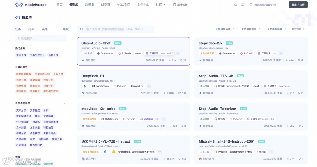Expand the 支持模型部署 dropdown
Image resolution: width=317 pixels, height=167 pixels.
point(276,29)
